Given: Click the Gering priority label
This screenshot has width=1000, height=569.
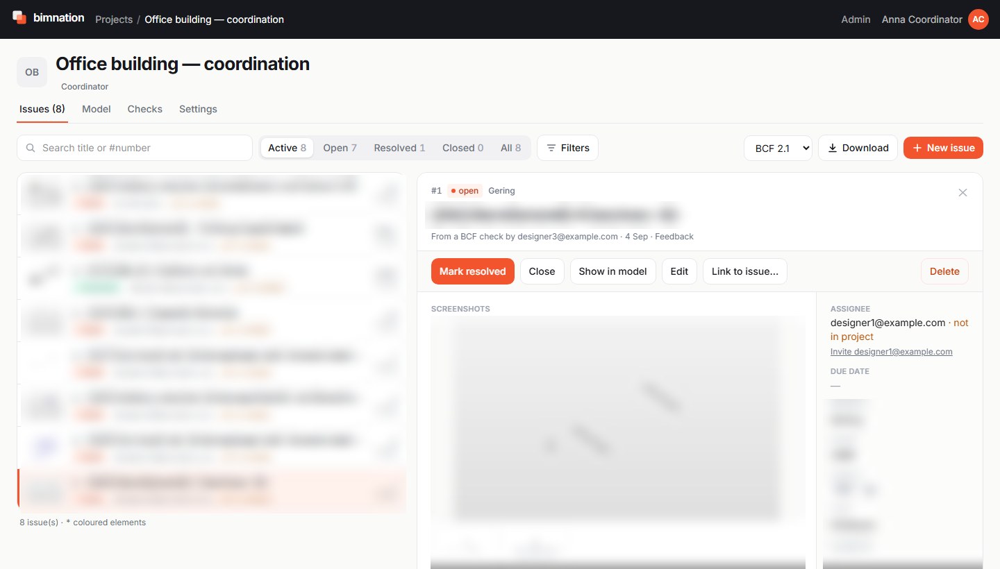Looking at the screenshot, I should [x=501, y=191].
